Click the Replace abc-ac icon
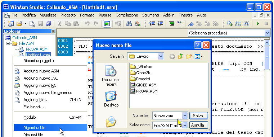This screenshot has height=137, width=274. pos(138,24)
